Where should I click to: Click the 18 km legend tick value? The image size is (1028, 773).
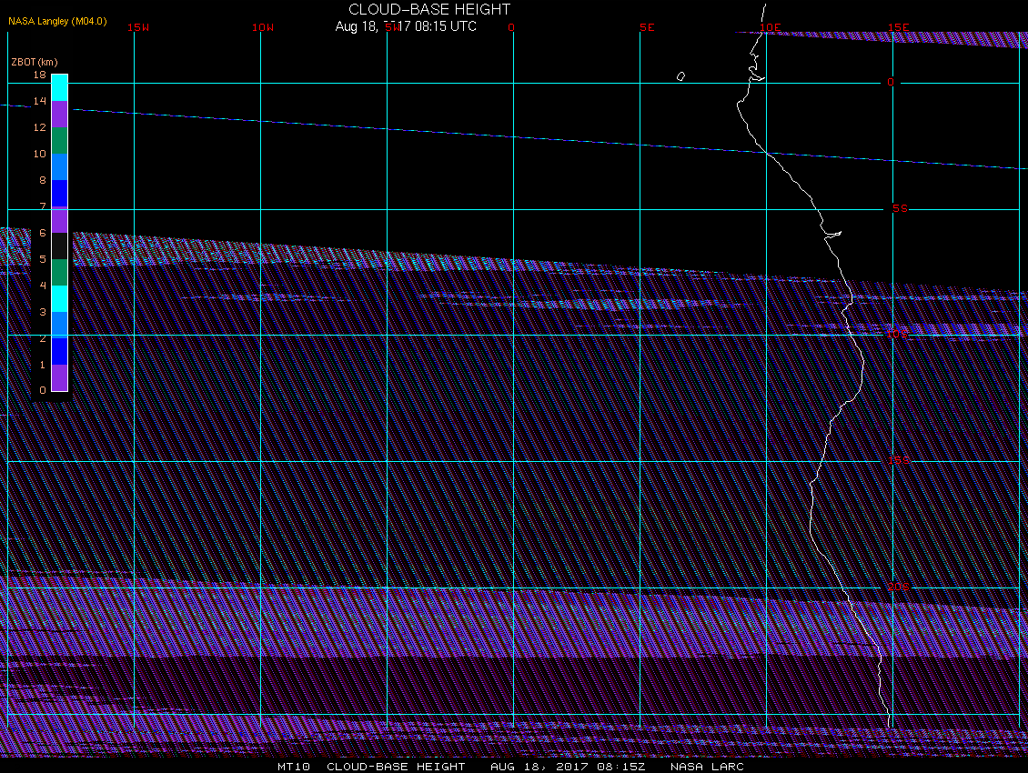point(40,75)
